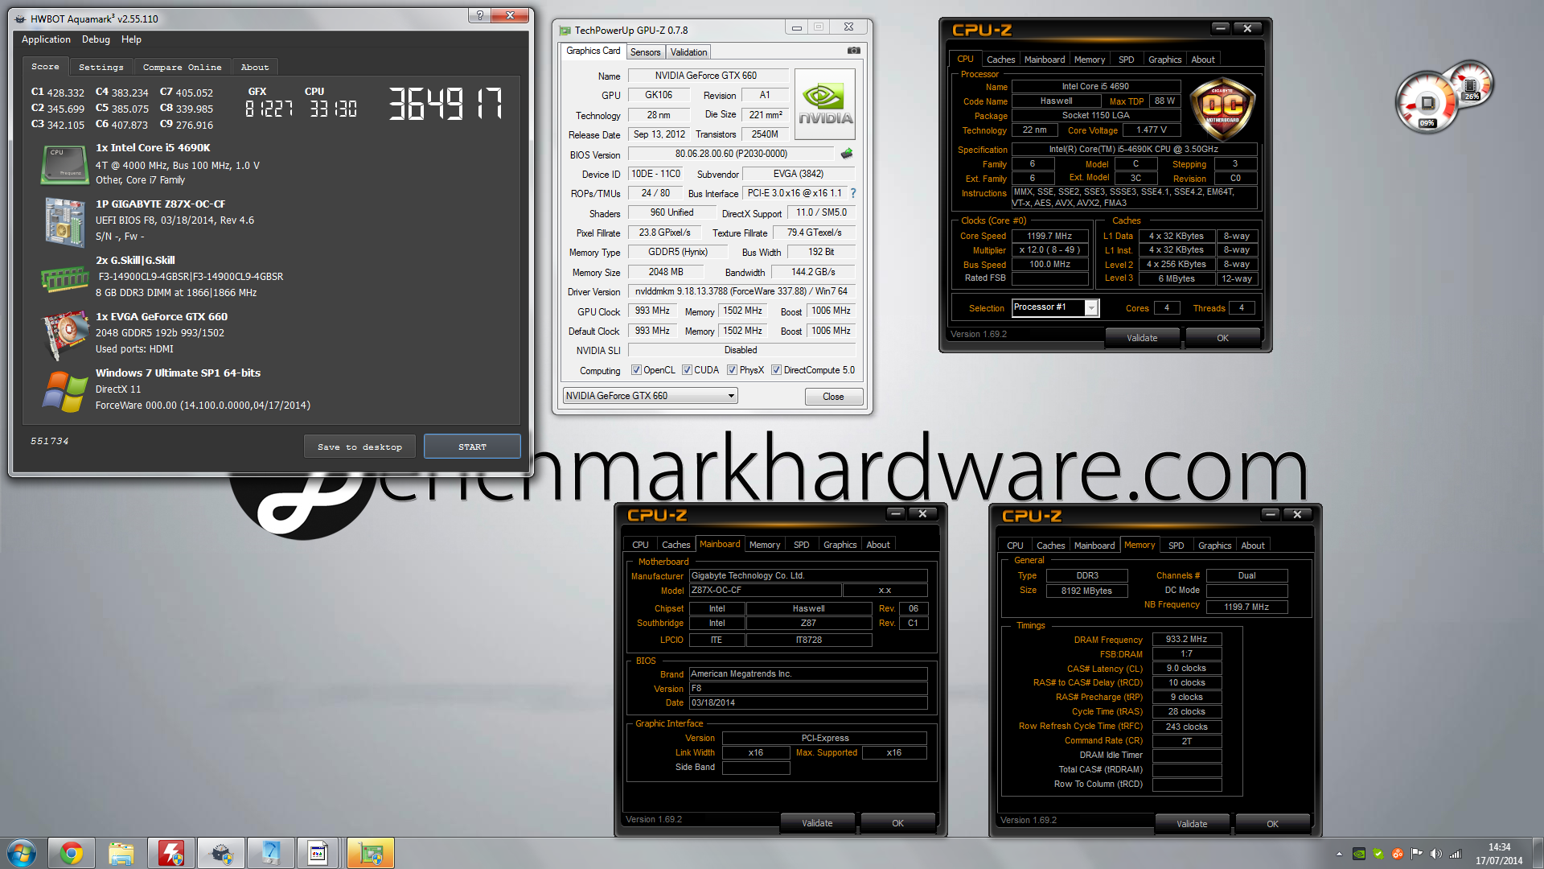Click the motherboard icon beside GIGABYTE Z87X-OC-CF
The image size is (1544, 869).
(x=64, y=221)
